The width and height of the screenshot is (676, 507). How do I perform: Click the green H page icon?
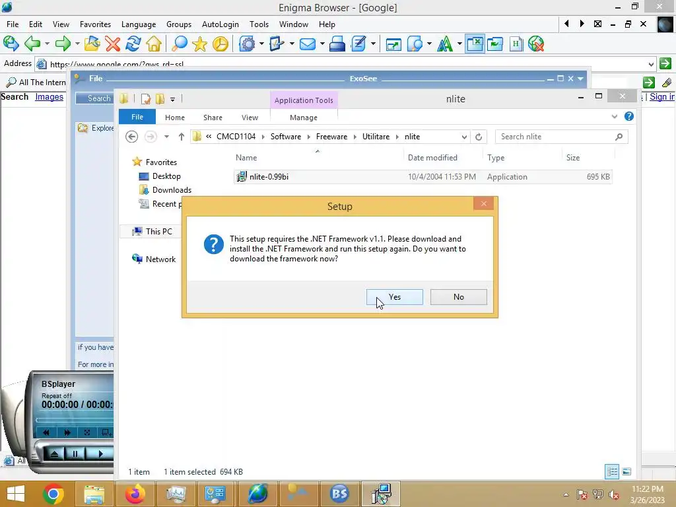pos(516,44)
